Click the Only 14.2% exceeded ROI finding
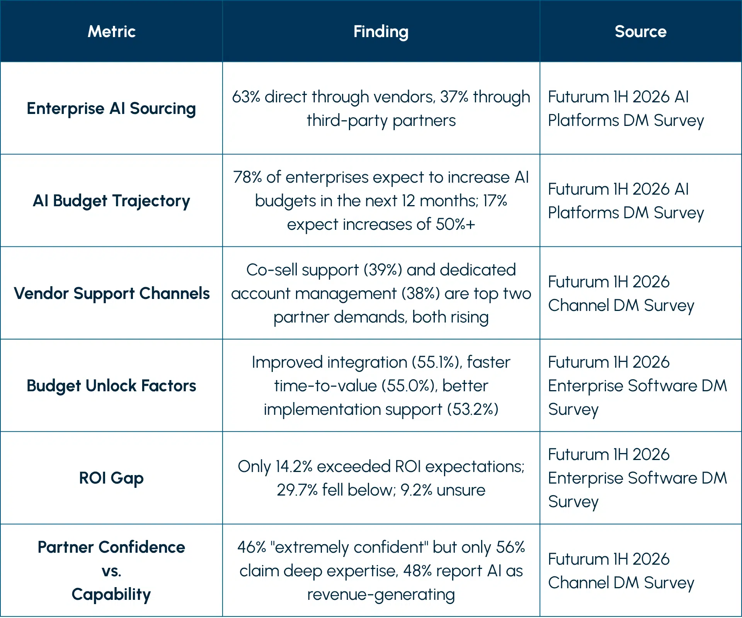The height and width of the screenshot is (618, 742). [x=381, y=478]
